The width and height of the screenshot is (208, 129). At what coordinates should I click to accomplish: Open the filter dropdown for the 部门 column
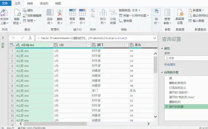click(127, 45)
